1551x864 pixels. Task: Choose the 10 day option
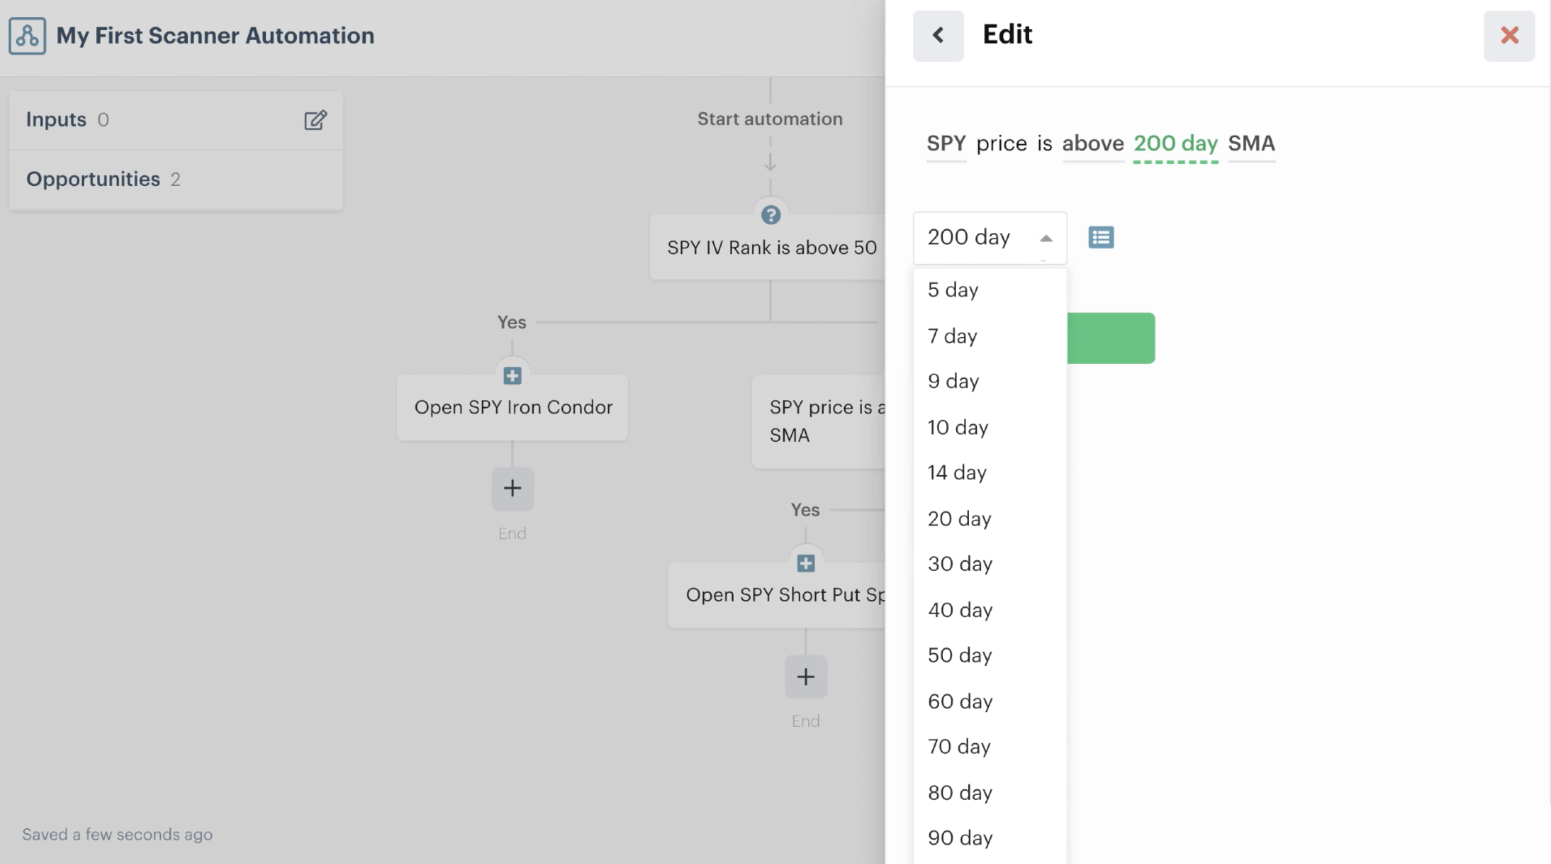click(x=990, y=428)
